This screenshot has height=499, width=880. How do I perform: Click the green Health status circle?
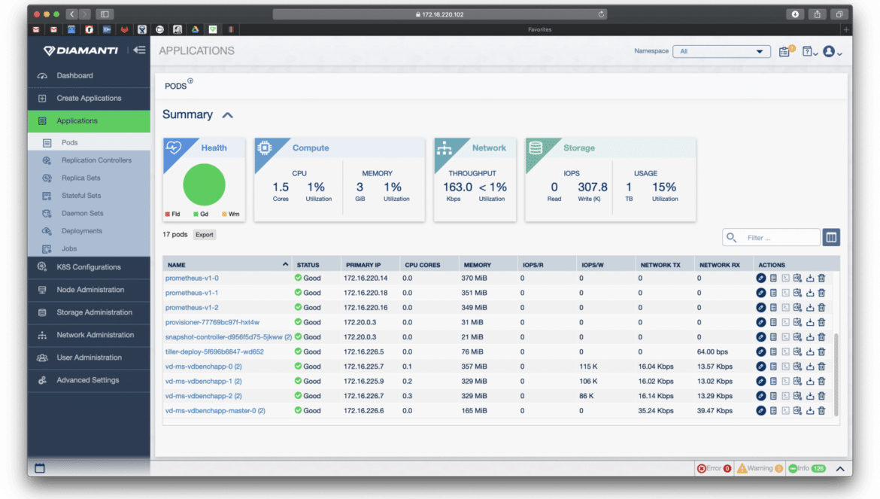205,184
